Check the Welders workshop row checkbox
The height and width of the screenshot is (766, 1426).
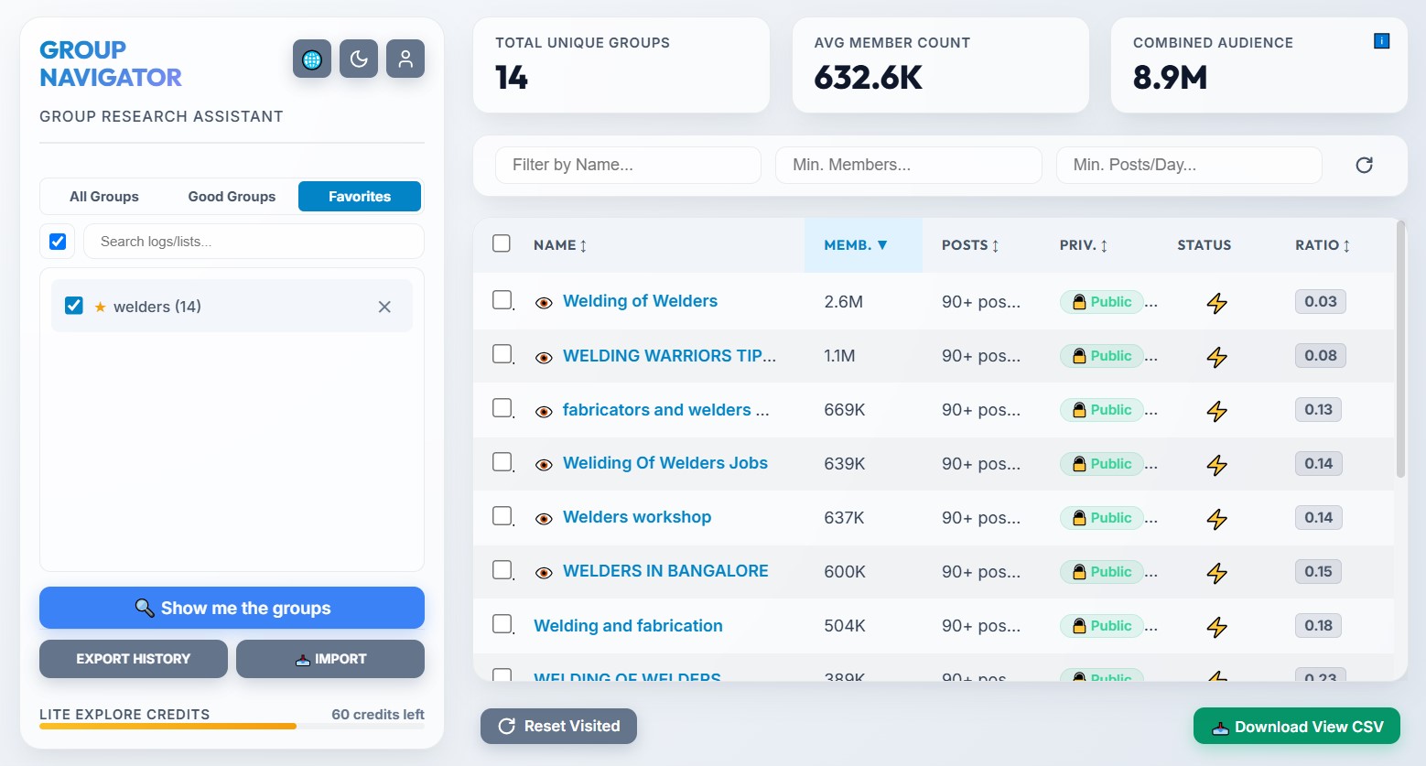tap(502, 515)
